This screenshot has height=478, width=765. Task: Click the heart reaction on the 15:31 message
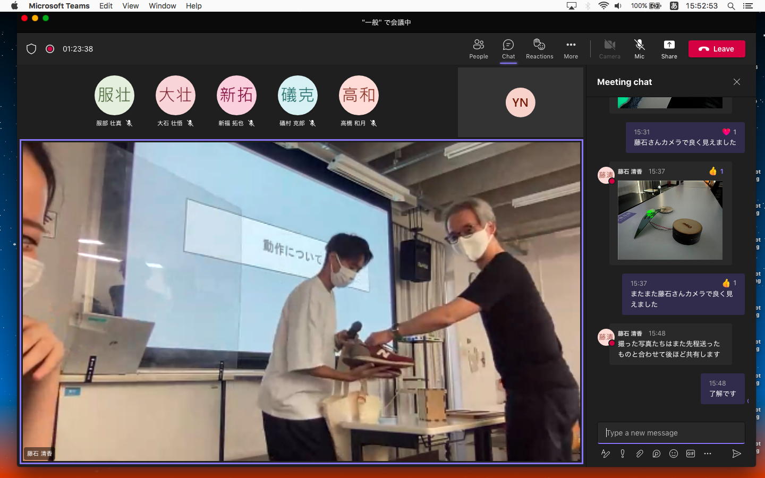[x=729, y=132]
